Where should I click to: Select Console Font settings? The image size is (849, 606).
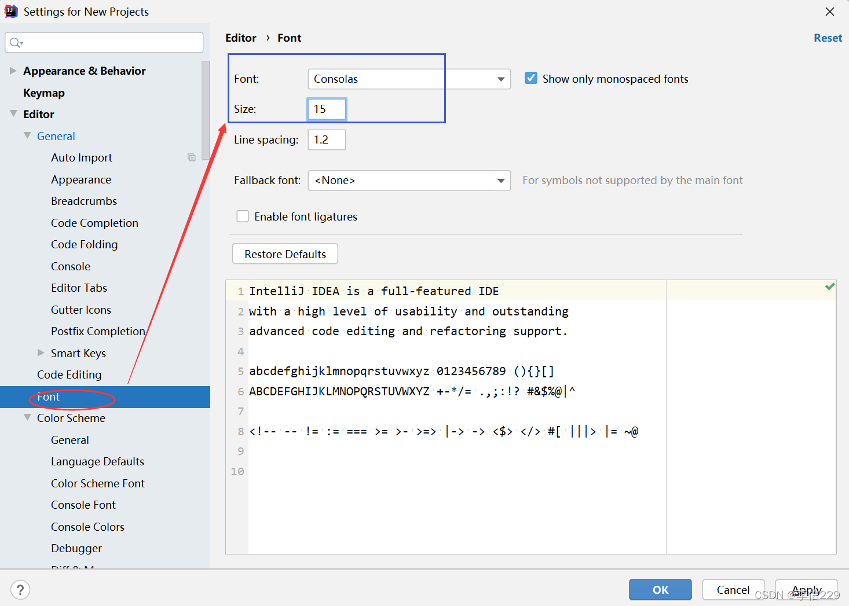coord(83,505)
